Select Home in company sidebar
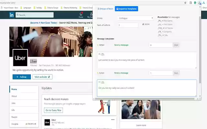 click(x=24, y=89)
